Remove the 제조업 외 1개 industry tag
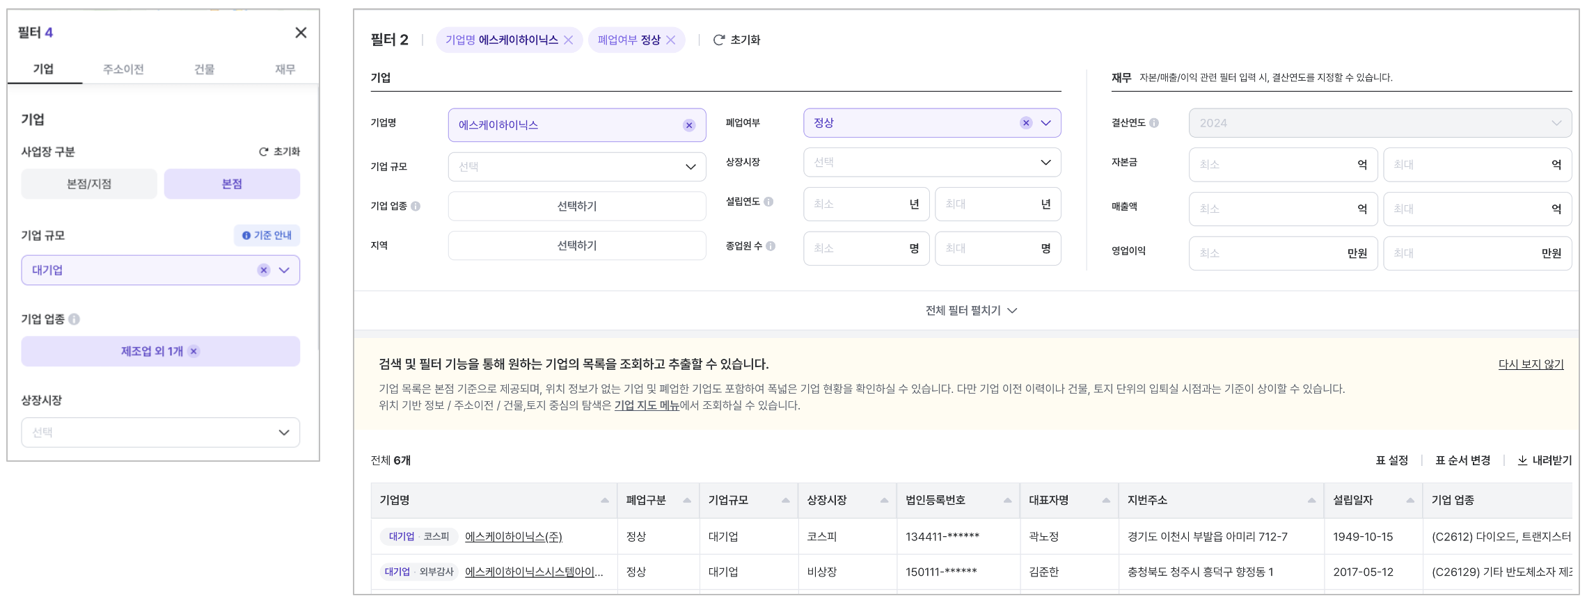 194,352
